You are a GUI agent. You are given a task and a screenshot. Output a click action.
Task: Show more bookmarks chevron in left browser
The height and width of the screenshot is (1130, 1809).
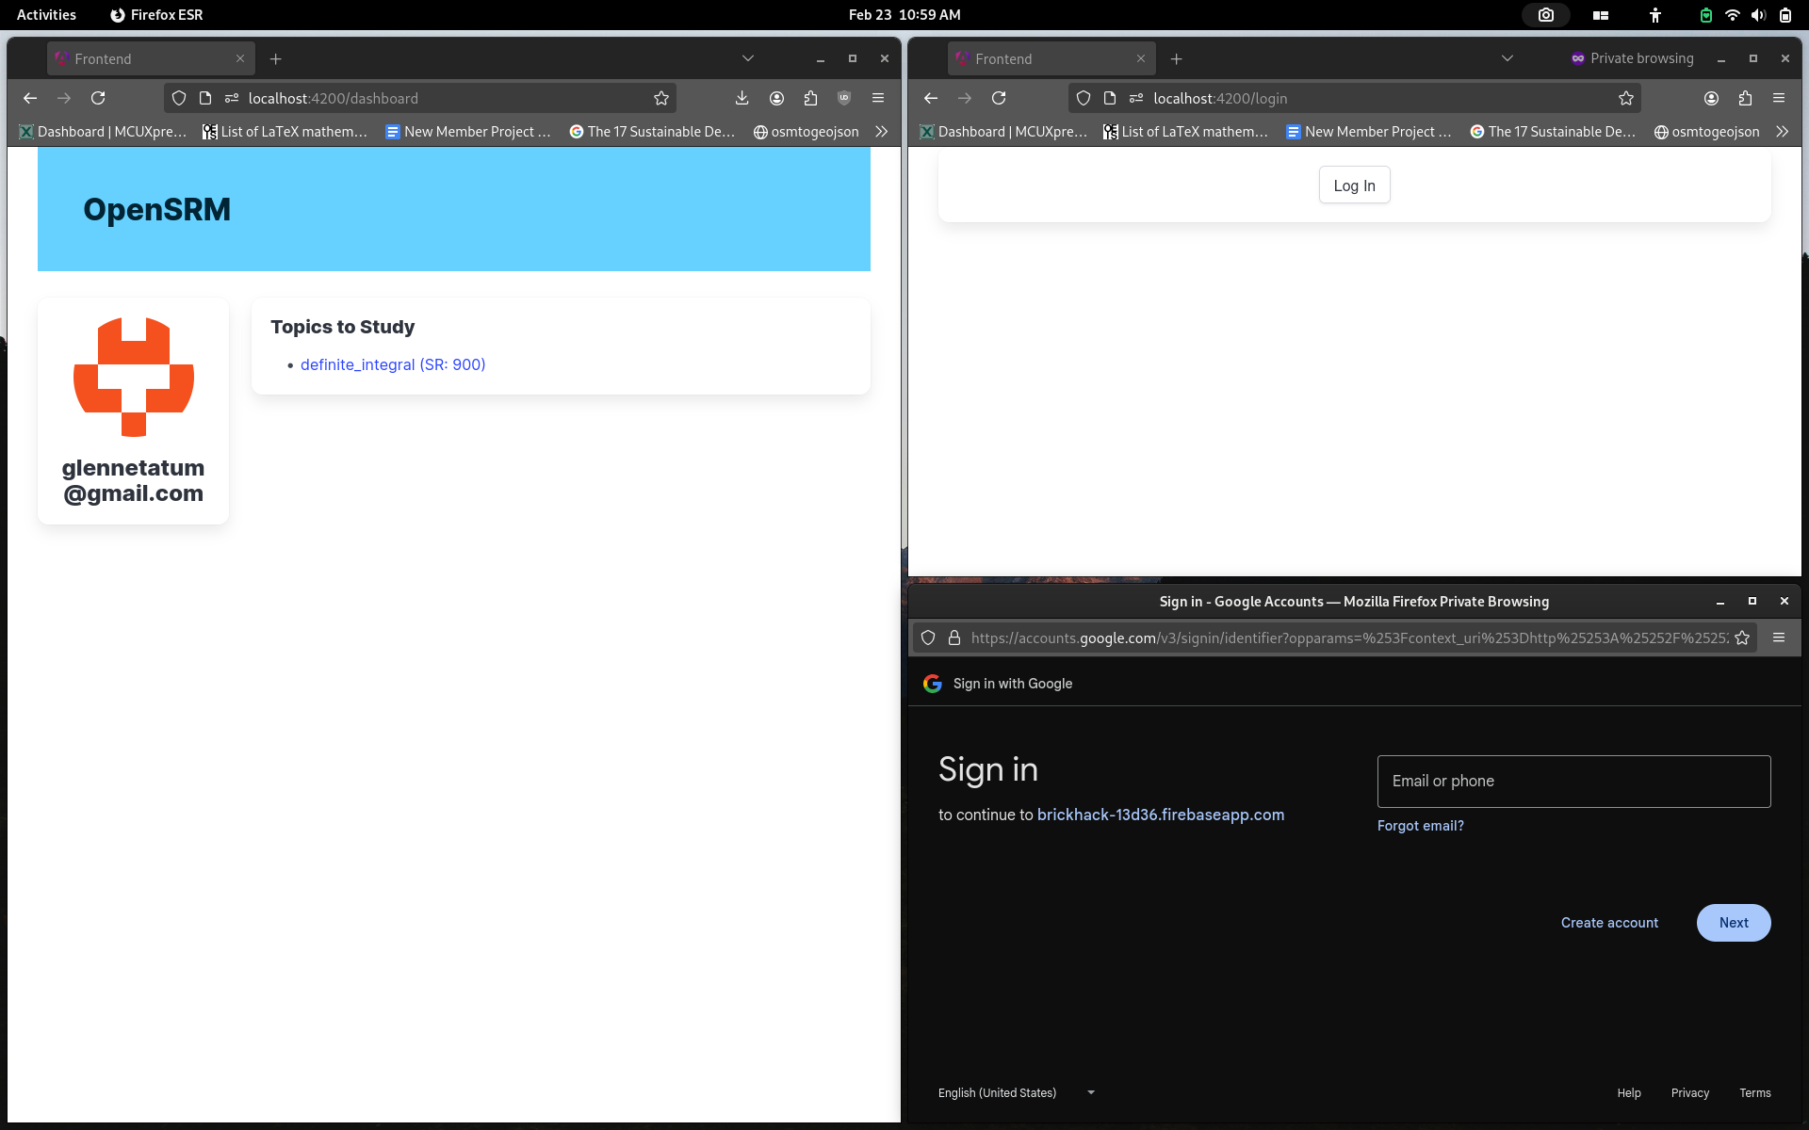(881, 132)
